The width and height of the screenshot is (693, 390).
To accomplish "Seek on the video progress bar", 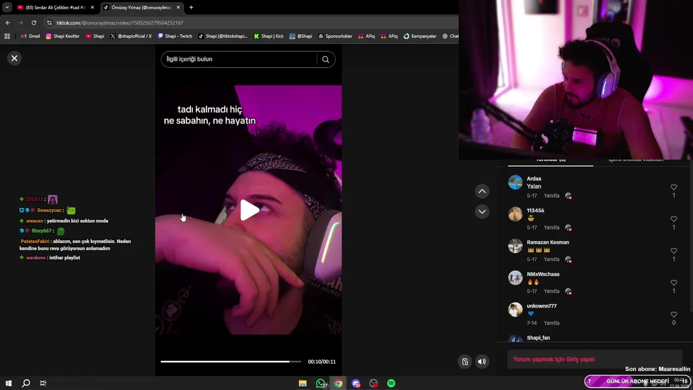I will tap(231, 361).
